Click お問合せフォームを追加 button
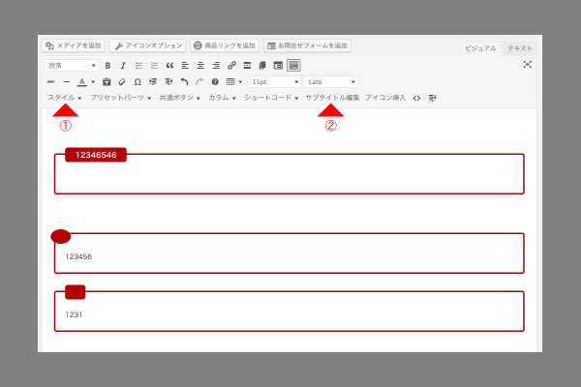This screenshot has height=387, width=581. (307, 45)
